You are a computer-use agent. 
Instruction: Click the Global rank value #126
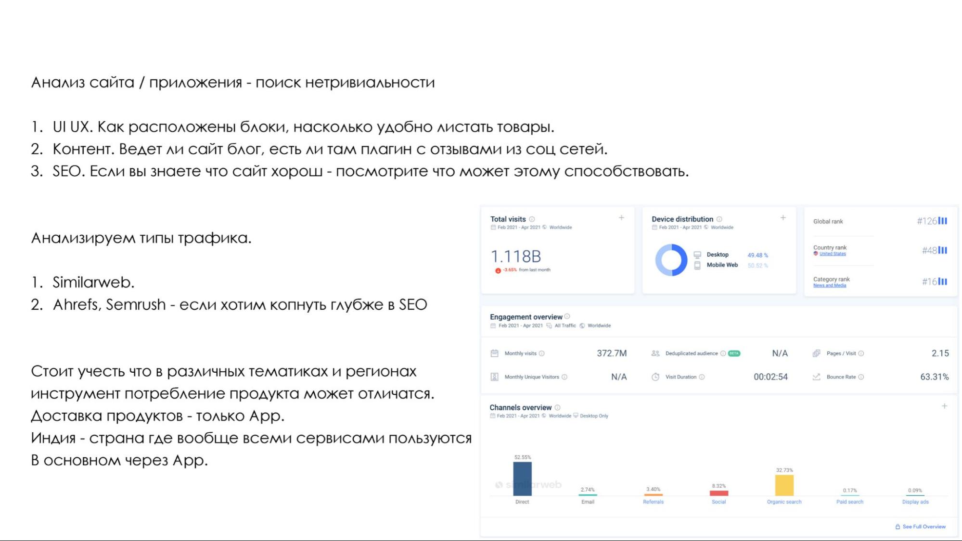(x=927, y=221)
